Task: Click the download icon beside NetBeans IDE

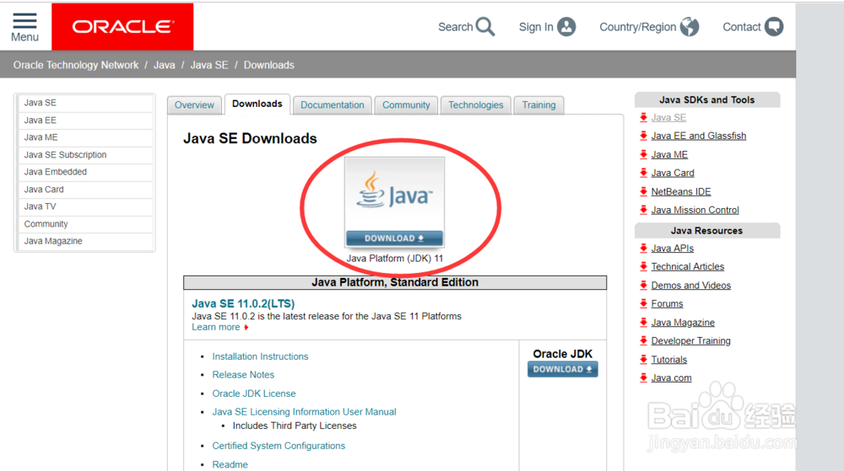Action: pyautogui.click(x=643, y=192)
